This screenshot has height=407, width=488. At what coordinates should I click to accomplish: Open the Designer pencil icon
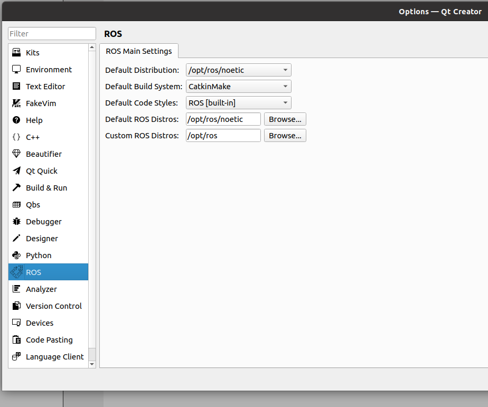point(16,238)
